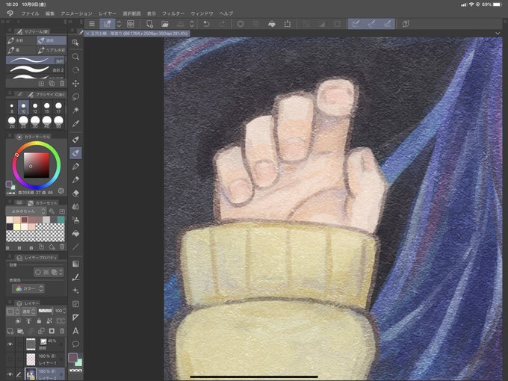
Task: Select the リアル水彩 sub tool group
Action: click(52, 50)
